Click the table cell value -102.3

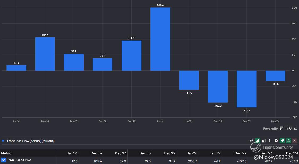point(242,161)
